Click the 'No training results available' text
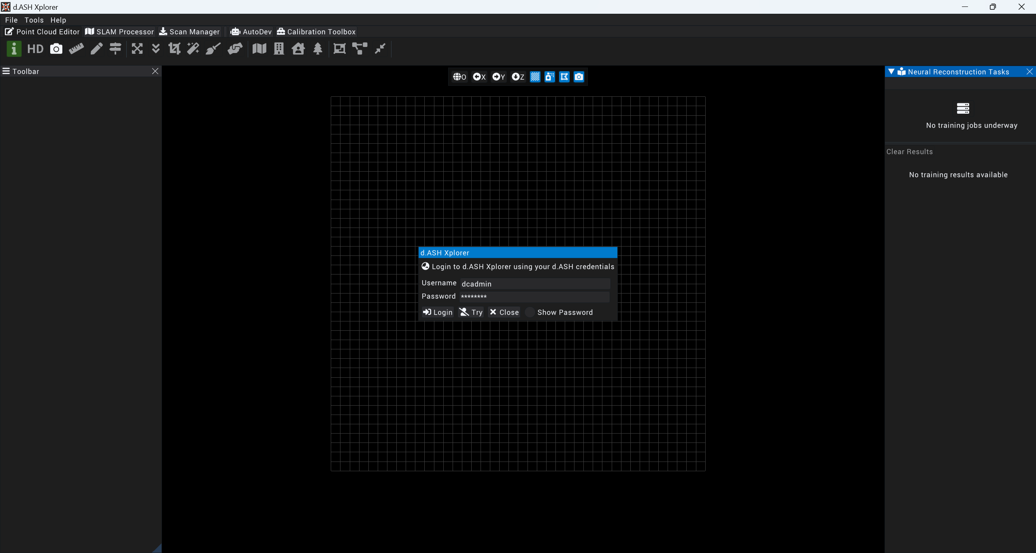 [958, 175]
